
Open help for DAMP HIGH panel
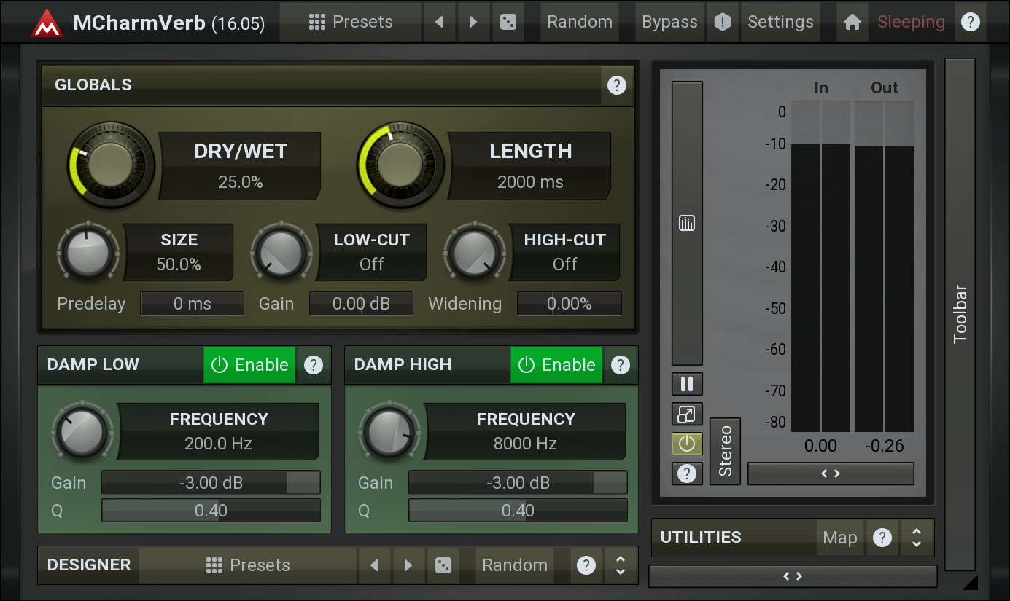(621, 365)
